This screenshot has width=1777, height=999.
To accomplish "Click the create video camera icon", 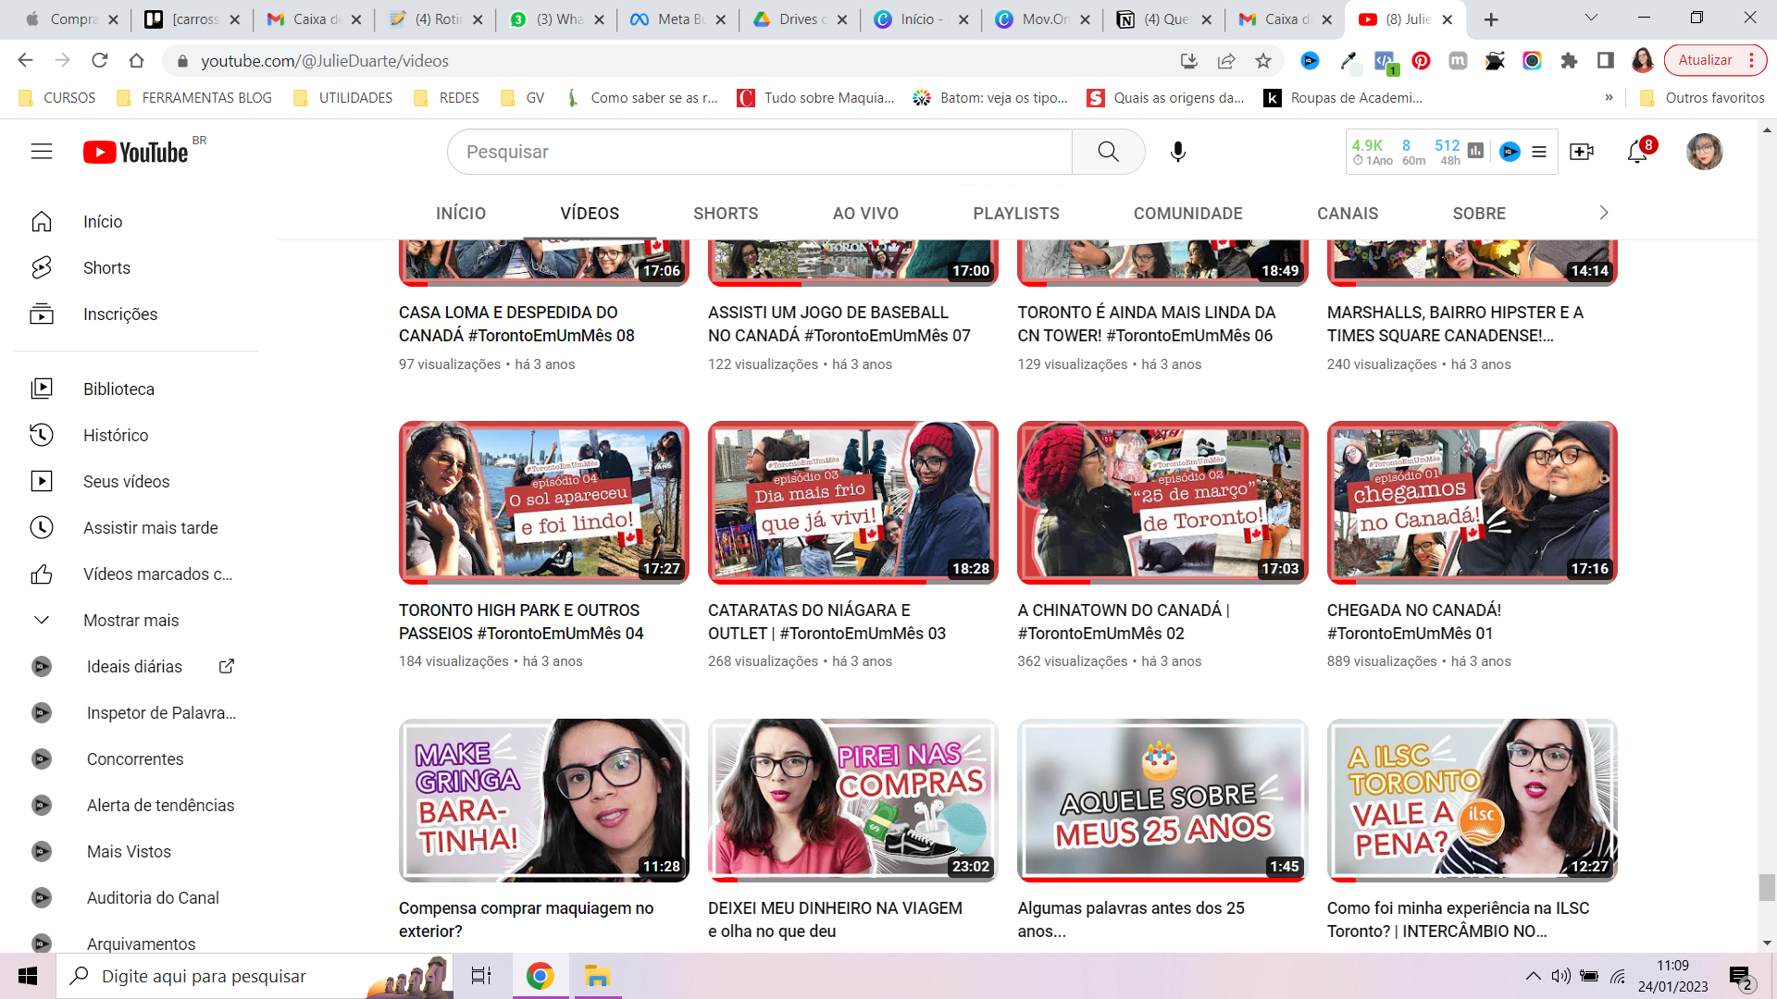I will coord(1582,152).
